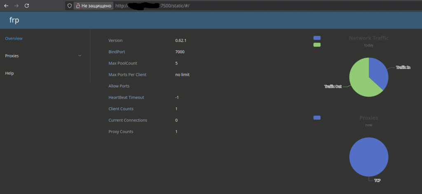Select the 'no limit' value
This screenshot has height=194, width=422.
(x=183, y=75)
